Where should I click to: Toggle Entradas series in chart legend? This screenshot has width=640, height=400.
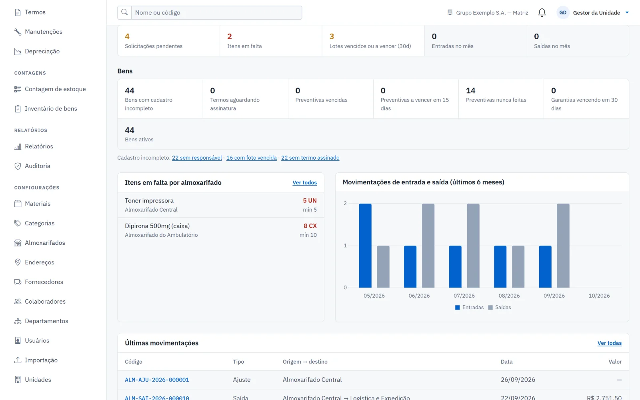pyautogui.click(x=469, y=308)
